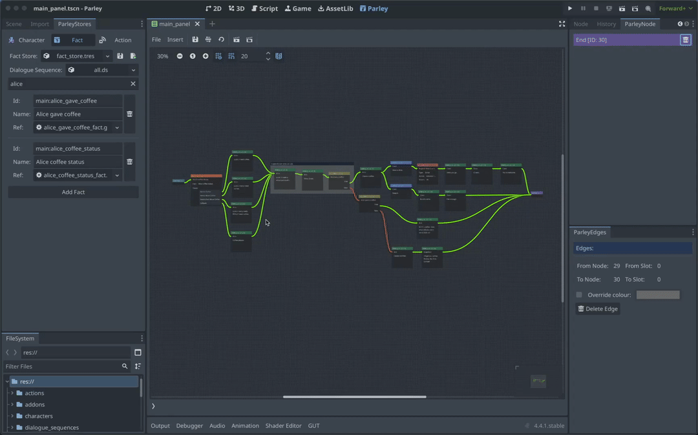Image resolution: width=698 pixels, height=435 pixels.
Task: Open the Insert menu
Action: tap(175, 39)
